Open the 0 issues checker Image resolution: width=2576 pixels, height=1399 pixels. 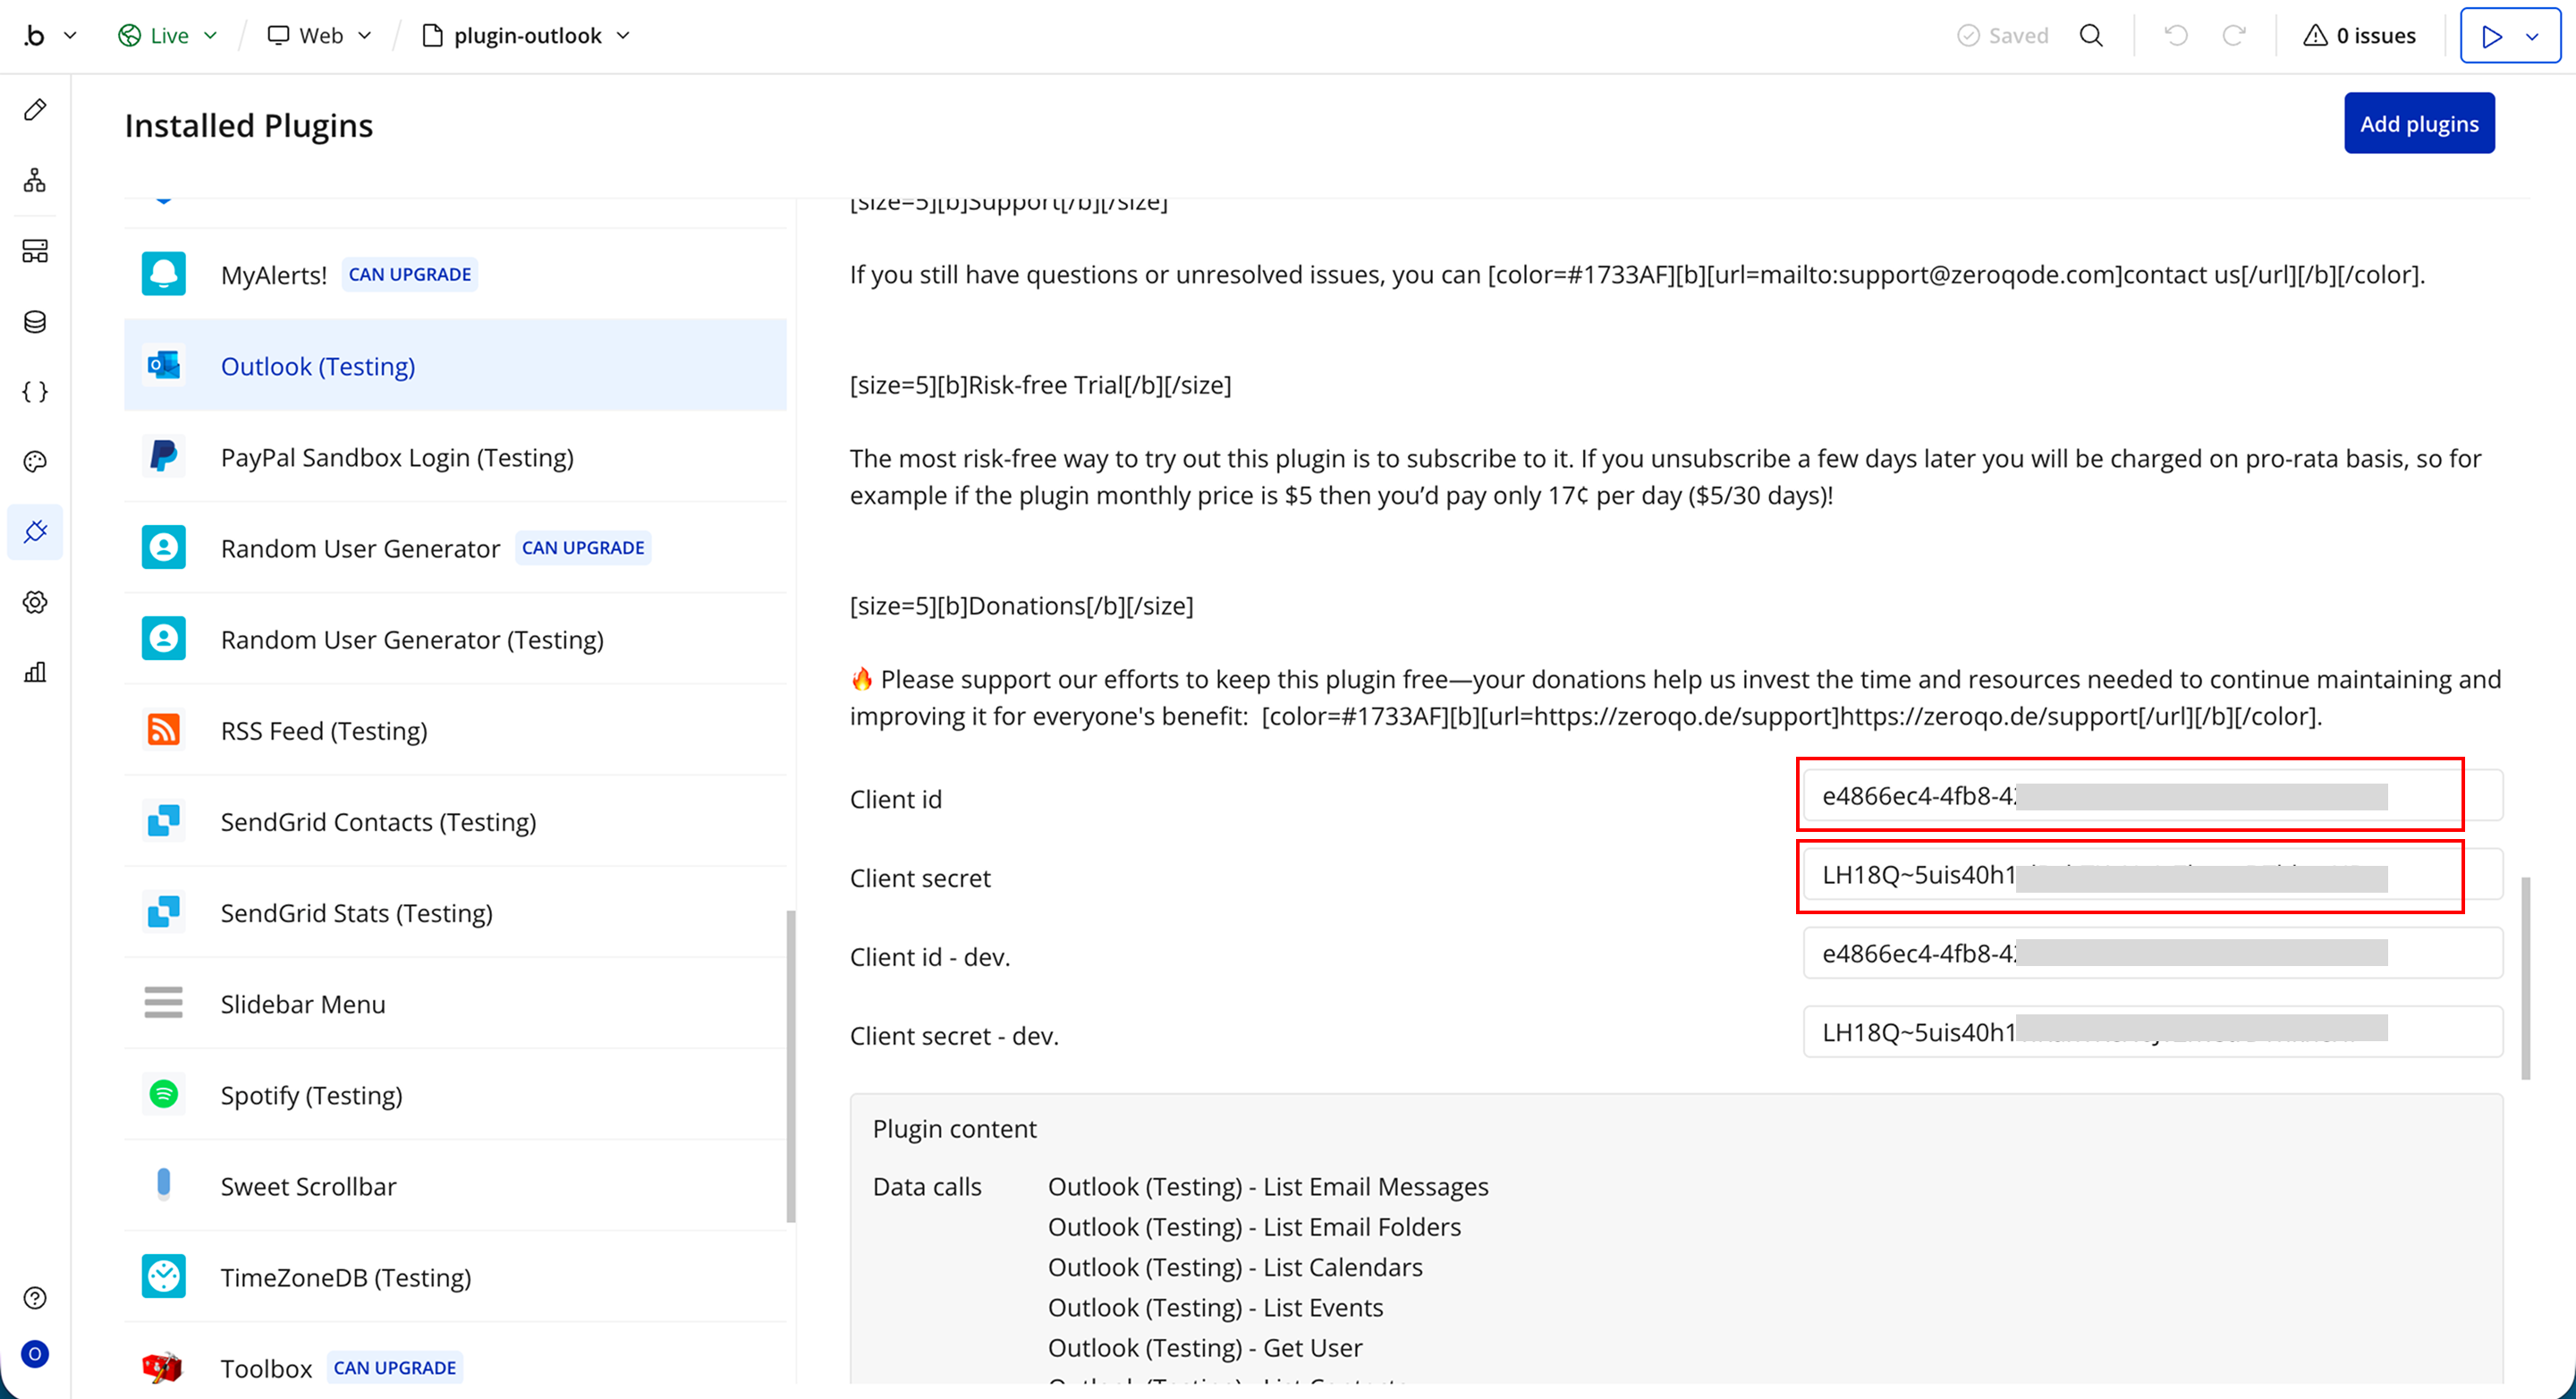pos(2360,36)
